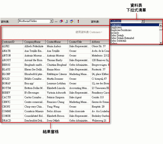This screenshot has width=163, height=144.
Task: Click the edit dataset icon
Action: click(71, 21)
